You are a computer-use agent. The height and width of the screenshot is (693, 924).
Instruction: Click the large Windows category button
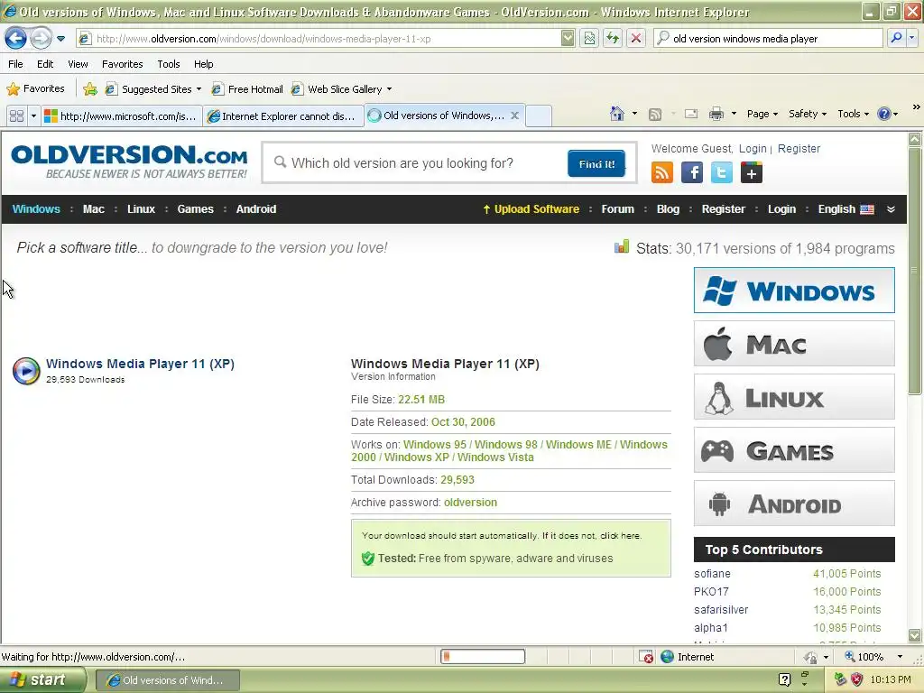pos(794,290)
